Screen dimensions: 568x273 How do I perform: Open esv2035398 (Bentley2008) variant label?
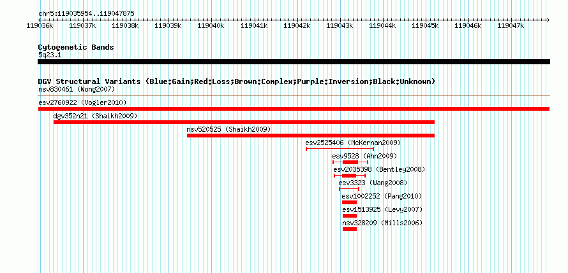click(x=379, y=169)
